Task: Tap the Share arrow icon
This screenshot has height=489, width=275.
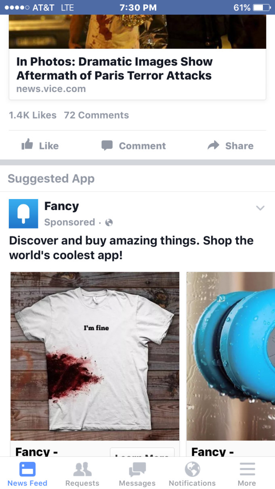Action: point(213,145)
